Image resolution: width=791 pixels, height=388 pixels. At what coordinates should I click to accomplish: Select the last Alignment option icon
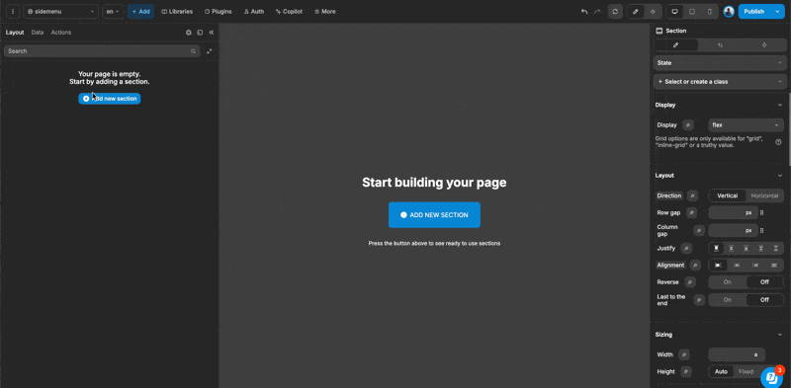pyautogui.click(x=774, y=265)
